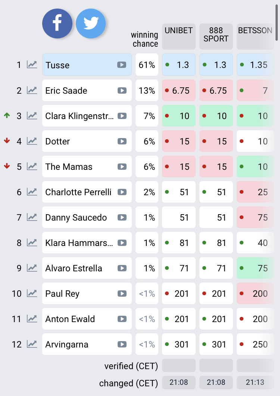Play the video for Eric Saade
This screenshot has height=396, width=280.
122,90
